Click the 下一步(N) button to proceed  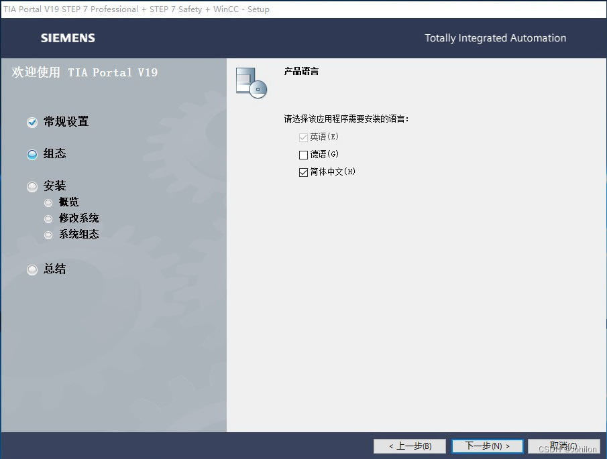click(x=488, y=446)
